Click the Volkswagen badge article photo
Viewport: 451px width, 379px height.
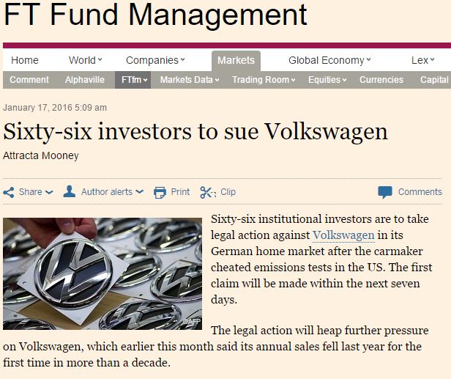(102, 274)
